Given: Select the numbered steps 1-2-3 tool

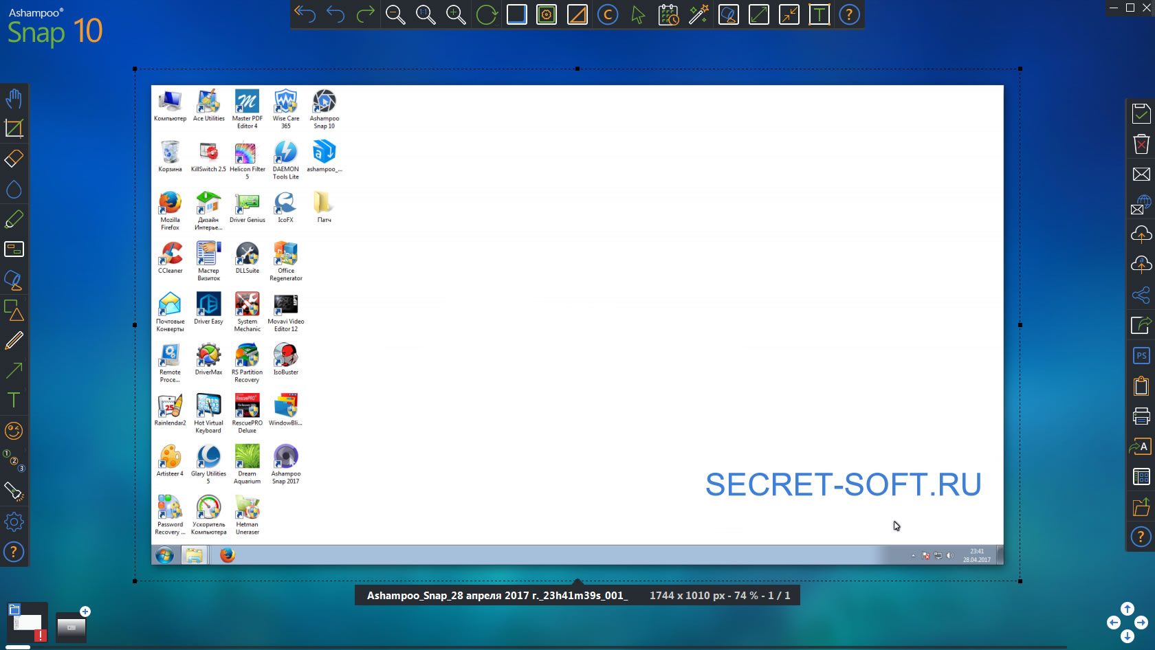Looking at the screenshot, I should 14,461.
